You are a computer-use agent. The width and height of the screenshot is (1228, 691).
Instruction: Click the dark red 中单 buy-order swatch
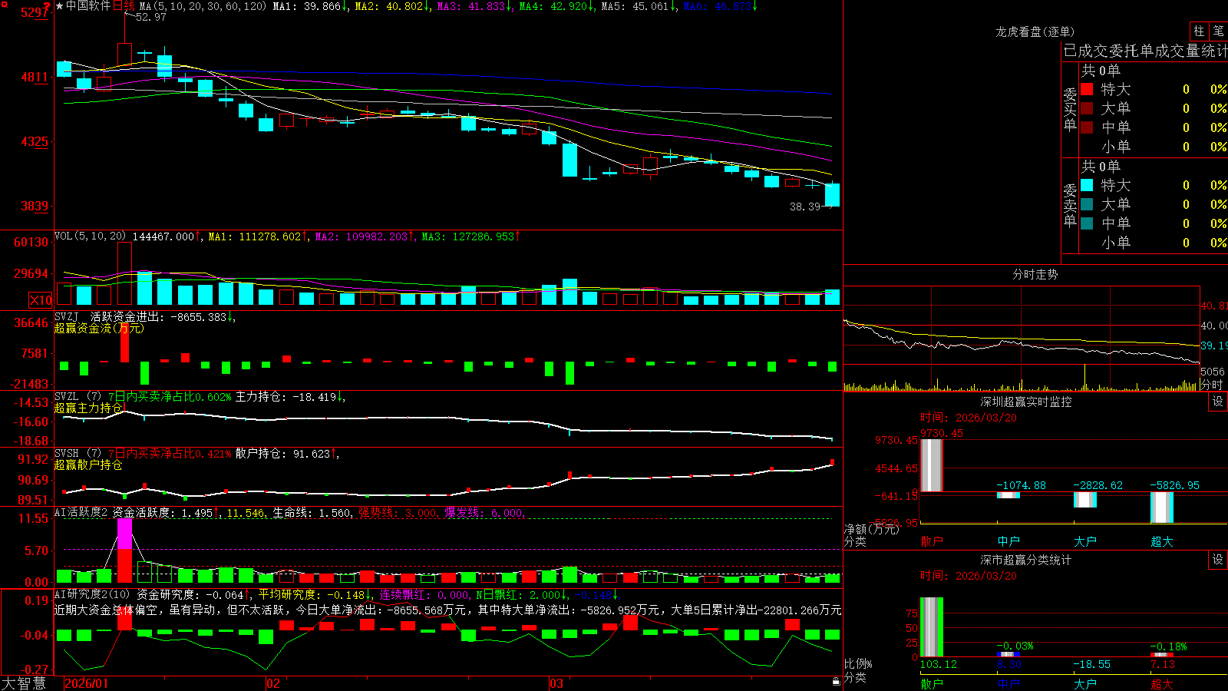pos(1087,127)
